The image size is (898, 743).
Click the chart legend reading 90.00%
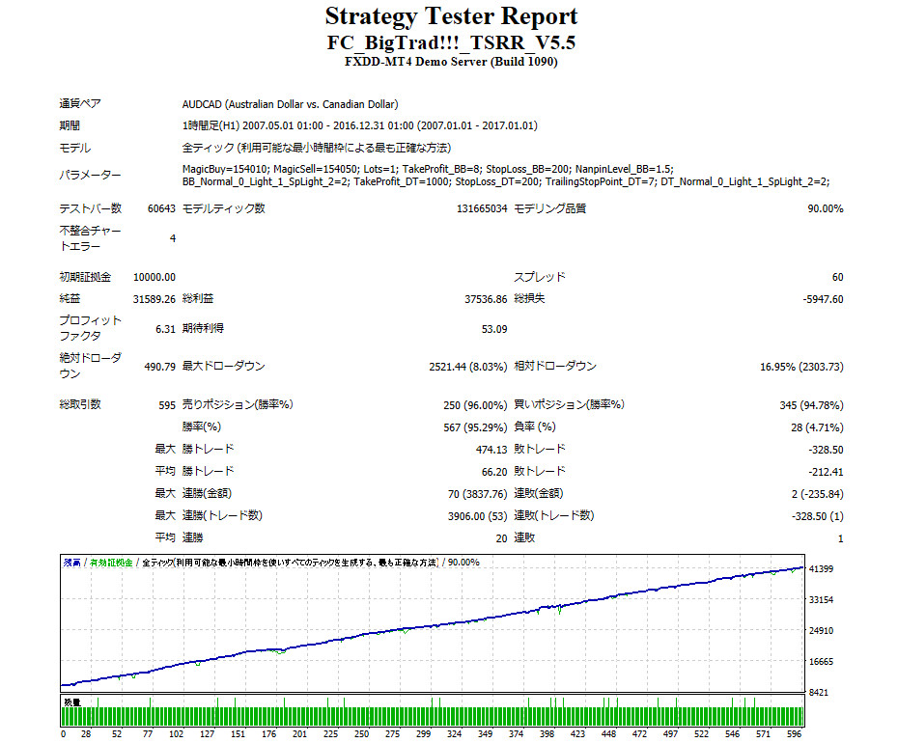pos(463,563)
